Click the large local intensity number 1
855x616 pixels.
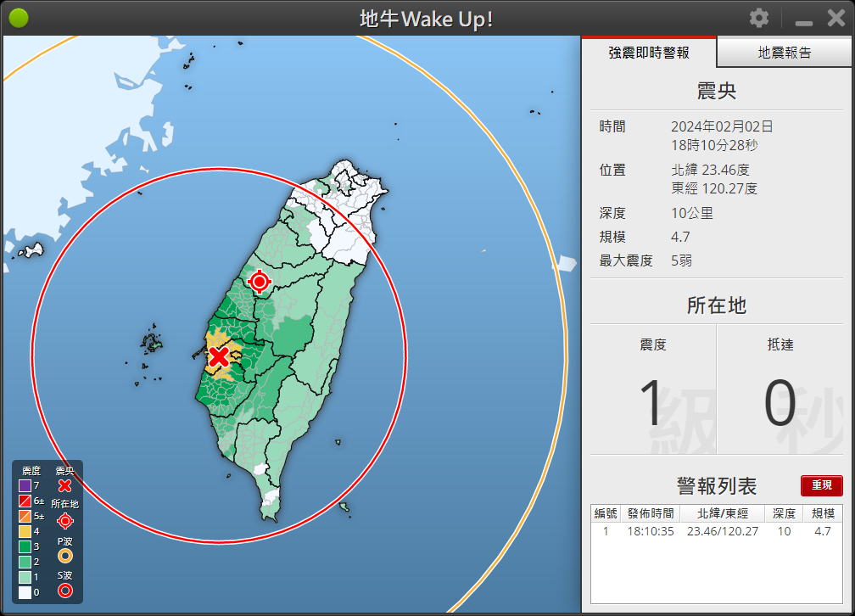pos(651,403)
